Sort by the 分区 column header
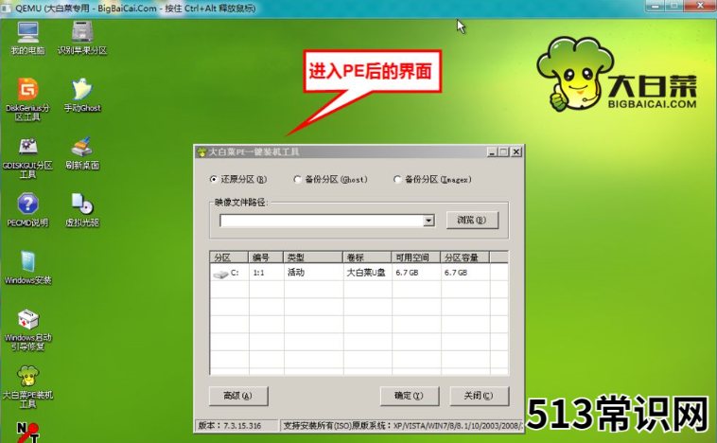The width and height of the screenshot is (717, 443). point(229,257)
